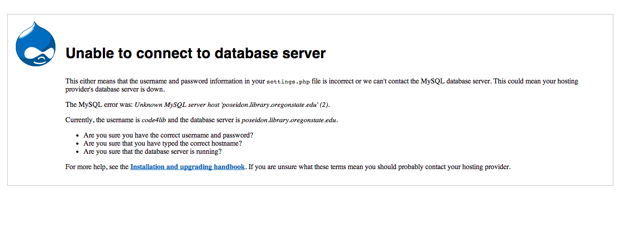
Task: Click the italic database server hostname after 'database server is'
Action: 289,120
